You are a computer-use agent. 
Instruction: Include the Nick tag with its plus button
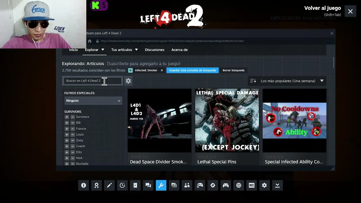[x=67, y=158]
